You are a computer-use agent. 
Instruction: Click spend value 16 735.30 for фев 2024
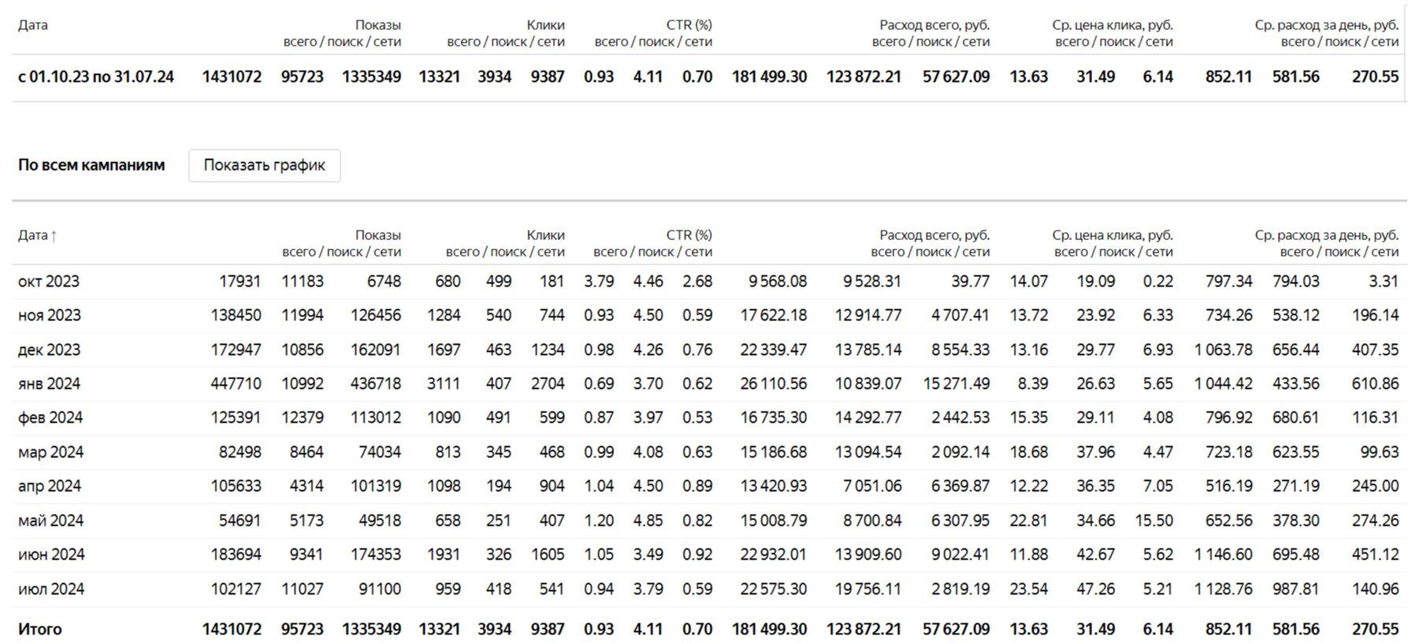coord(774,417)
